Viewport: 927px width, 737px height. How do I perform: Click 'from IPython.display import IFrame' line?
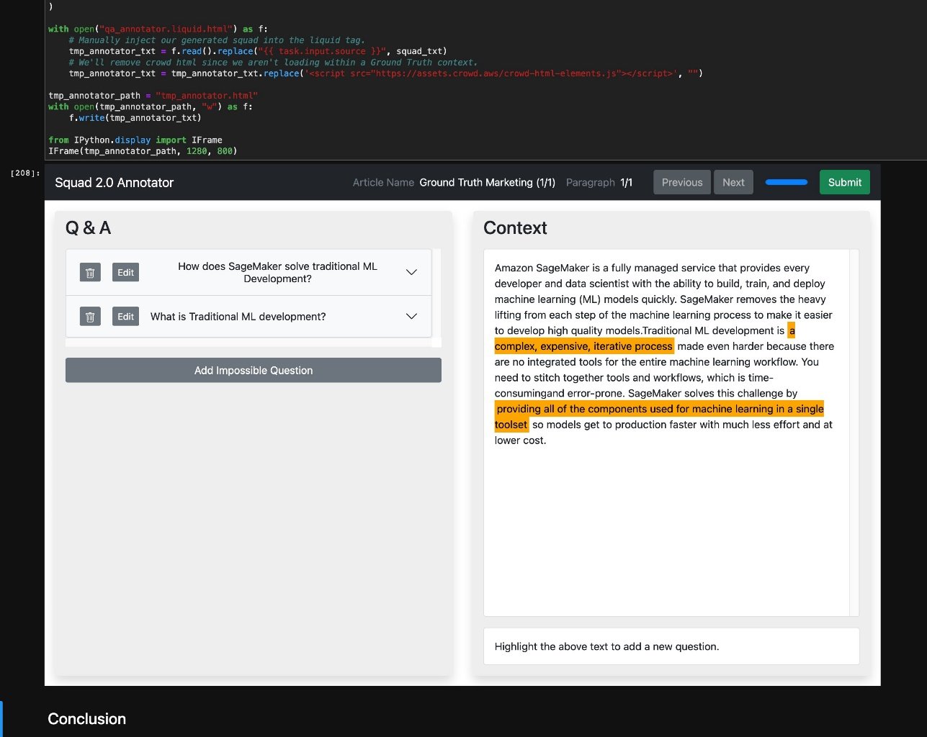(135, 140)
